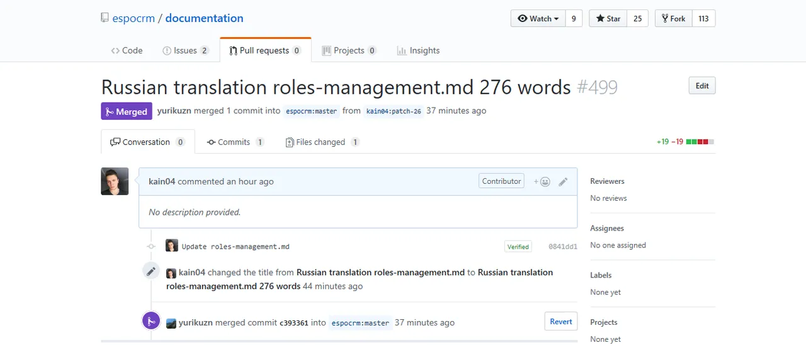Click the '44 minutes ago' timestamp
This screenshot has width=806, height=350.
[x=332, y=286]
